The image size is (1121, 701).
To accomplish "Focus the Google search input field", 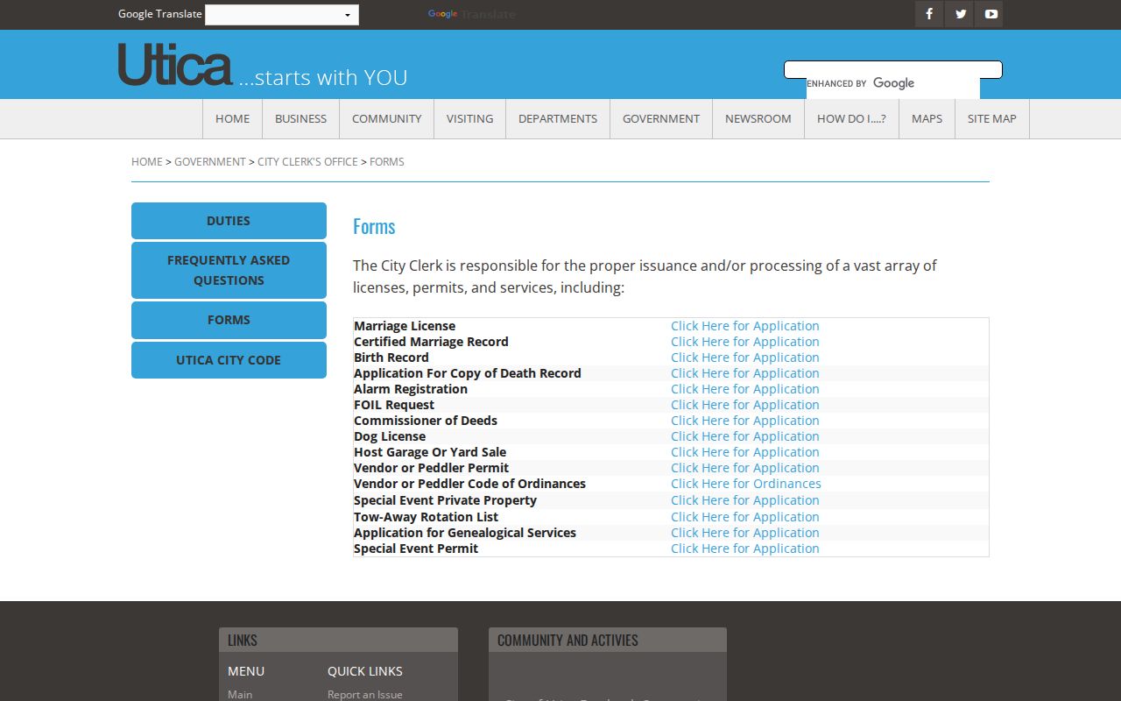I will coord(893,69).
